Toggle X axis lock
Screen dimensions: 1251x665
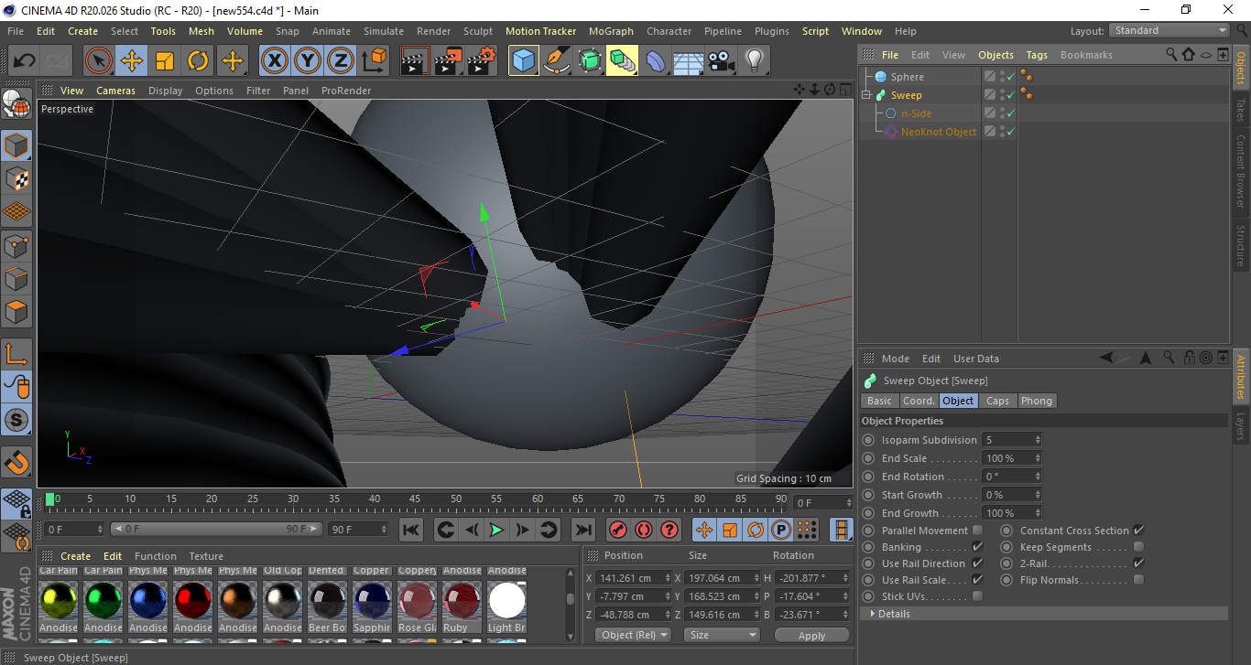(274, 61)
